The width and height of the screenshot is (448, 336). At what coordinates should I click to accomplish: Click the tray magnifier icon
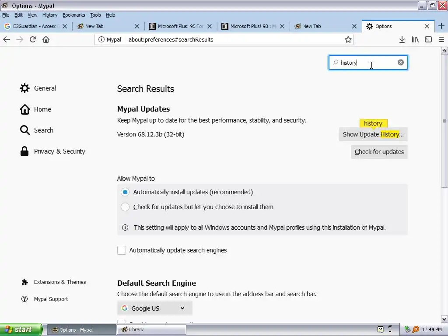point(416,329)
